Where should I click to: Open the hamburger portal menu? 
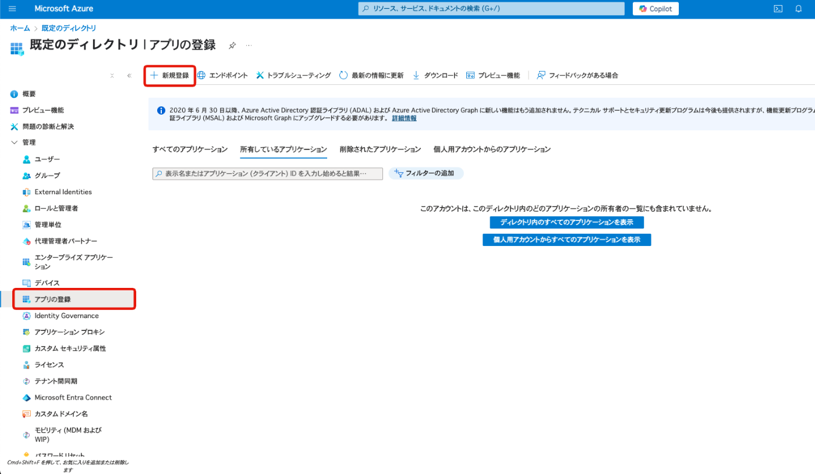(x=13, y=9)
